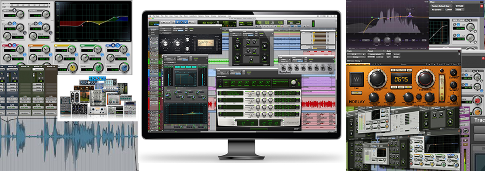Select the red LF point on EQ curve
The height and width of the screenshot is (171, 485).
pyautogui.click(x=82, y=26)
